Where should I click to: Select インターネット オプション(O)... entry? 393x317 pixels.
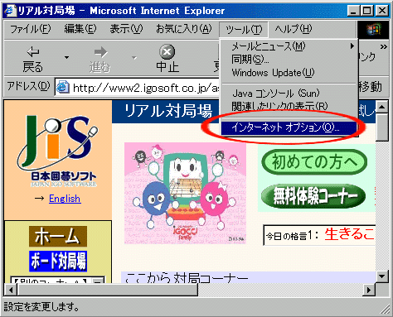[x=289, y=127]
